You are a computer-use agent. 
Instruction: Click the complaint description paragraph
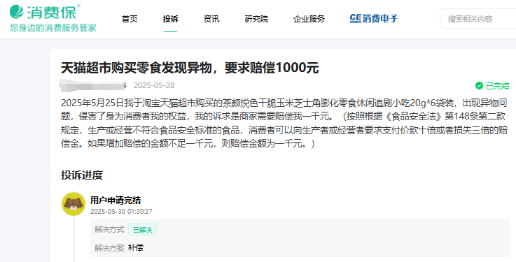coord(285,124)
